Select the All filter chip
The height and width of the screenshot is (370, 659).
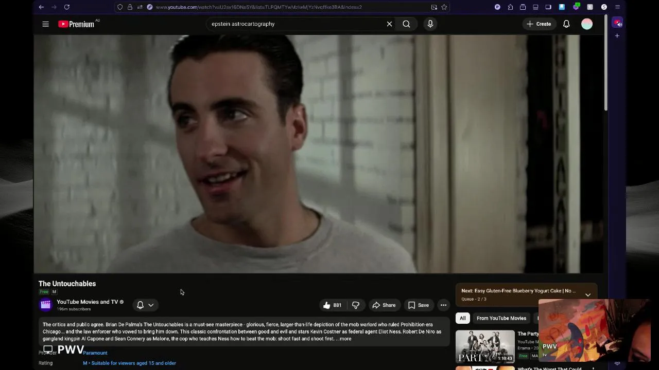pyautogui.click(x=462, y=318)
